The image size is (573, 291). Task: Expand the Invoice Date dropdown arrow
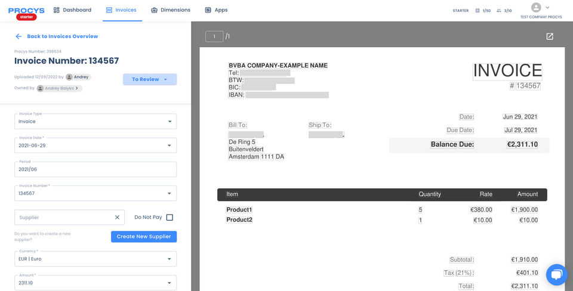point(169,145)
